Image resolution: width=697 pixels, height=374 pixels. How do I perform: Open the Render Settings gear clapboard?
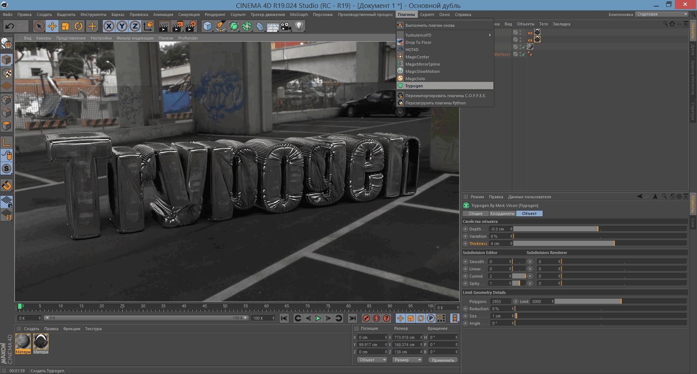coord(191,26)
